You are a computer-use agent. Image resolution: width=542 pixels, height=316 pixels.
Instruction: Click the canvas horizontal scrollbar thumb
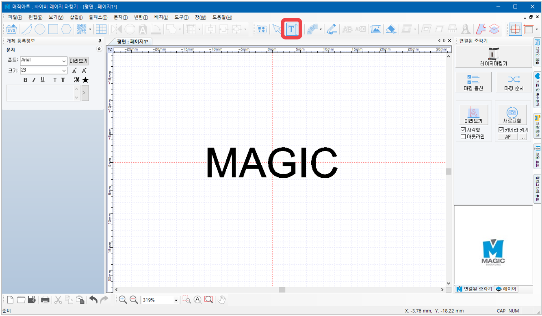point(282,290)
